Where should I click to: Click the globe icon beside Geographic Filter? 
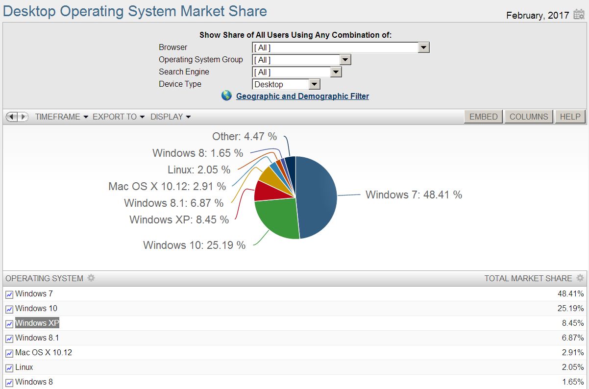click(x=226, y=96)
